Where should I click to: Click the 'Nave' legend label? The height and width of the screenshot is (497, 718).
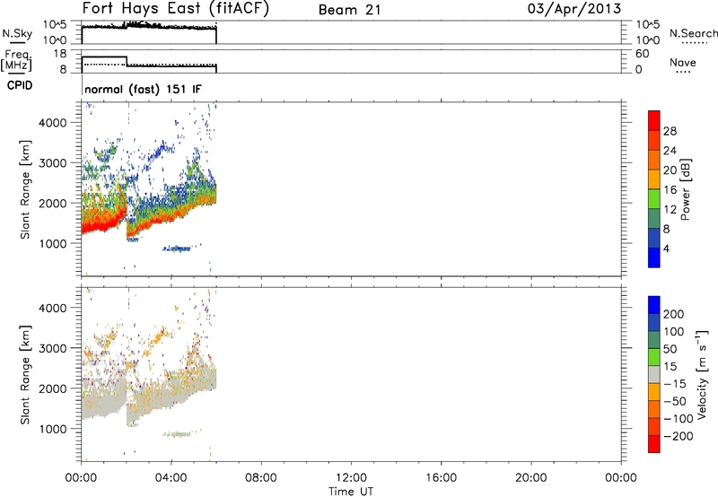point(682,63)
